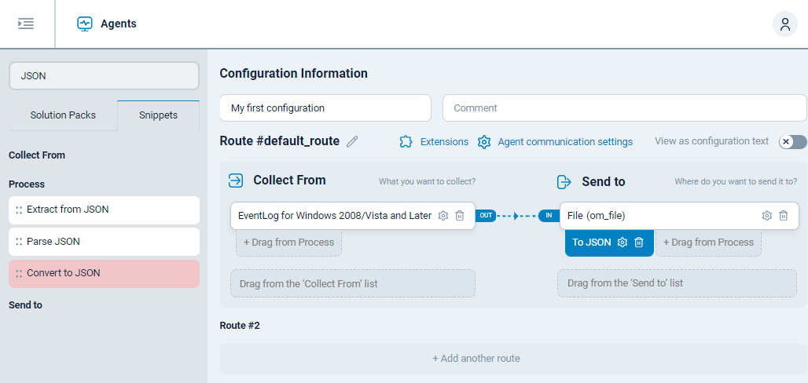Delete the File (om_file) output

[784, 216]
